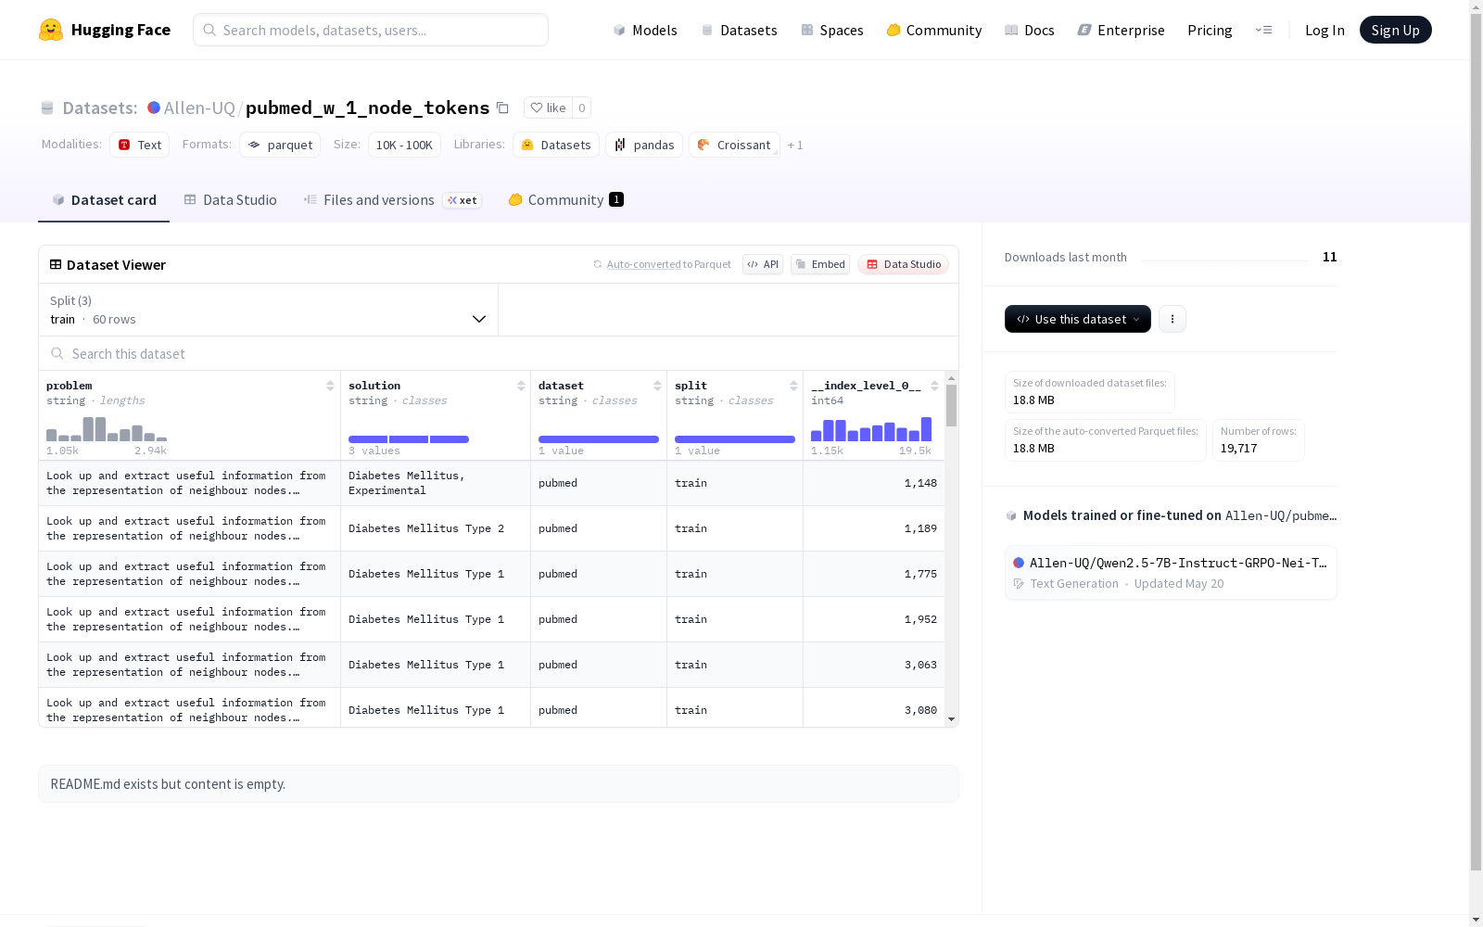
Task: Select the Croissant library tag
Action: (734, 145)
